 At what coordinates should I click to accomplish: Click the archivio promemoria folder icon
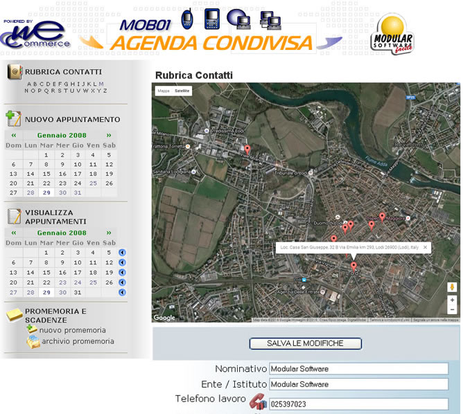pos(33,342)
